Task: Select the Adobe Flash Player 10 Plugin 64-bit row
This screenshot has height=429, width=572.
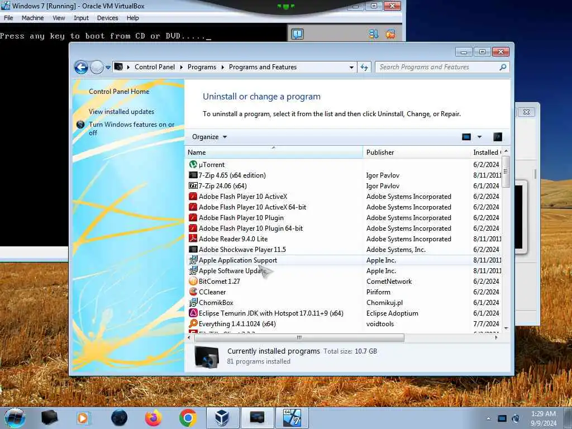Action: pyautogui.click(x=345, y=228)
